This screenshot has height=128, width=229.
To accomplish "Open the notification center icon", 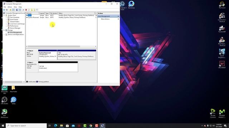I will (225, 126).
